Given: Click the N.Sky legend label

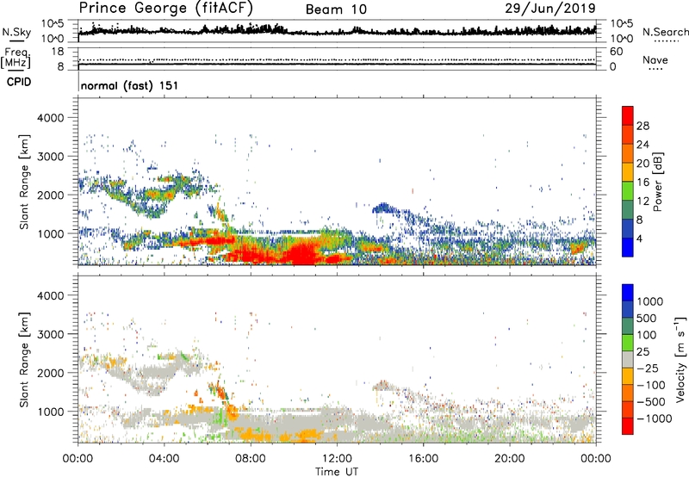Looking at the screenshot, I should tap(16, 32).
